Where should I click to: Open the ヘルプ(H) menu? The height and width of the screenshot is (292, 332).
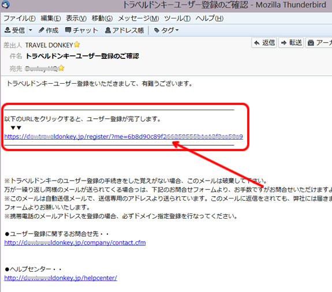(x=210, y=18)
